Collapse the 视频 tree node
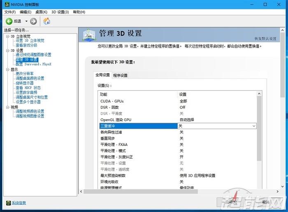 7,107
